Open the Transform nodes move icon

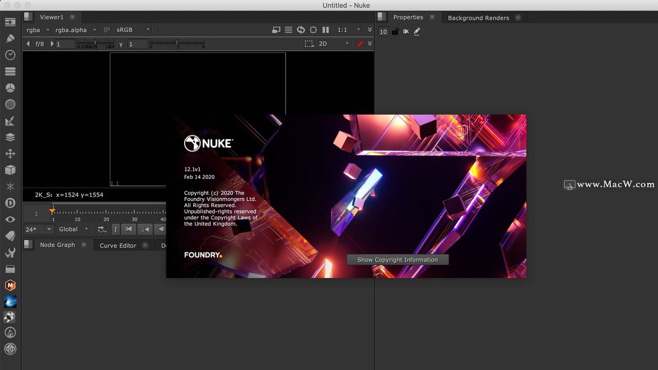click(x=10, y=154)
